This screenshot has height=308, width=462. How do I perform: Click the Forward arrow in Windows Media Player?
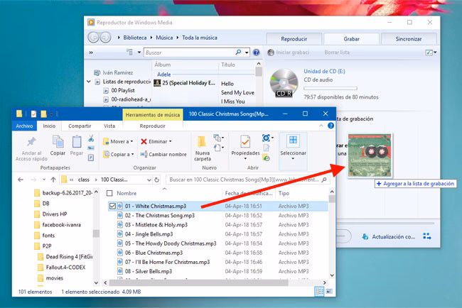coord(105,38)
